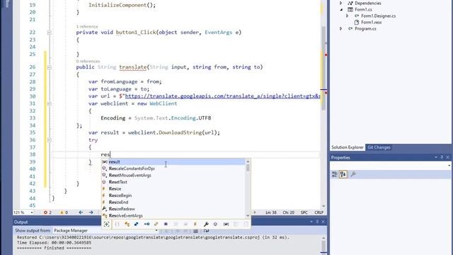Viewport: 453px width, 255px height.
Task: Open the 'Show output from' Package Manager dropdown
Action: point(105,231)
